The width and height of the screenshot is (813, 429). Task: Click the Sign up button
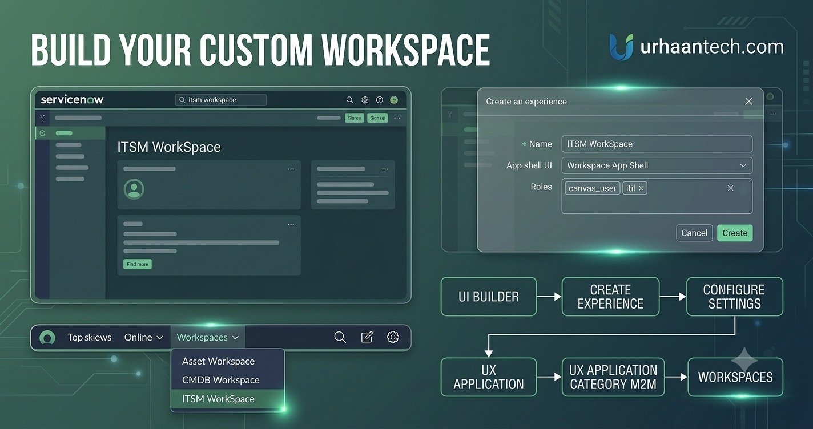(377, 118)
